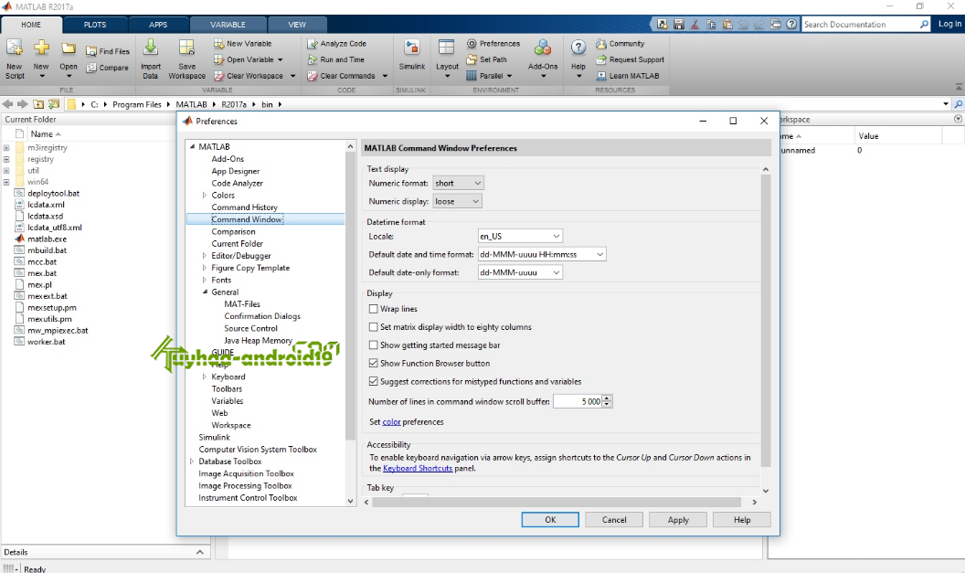Uncheck Show Function Browser button
Image resolution: width=965 pixels, height=573 pixels.
click(x=373, y=363)
